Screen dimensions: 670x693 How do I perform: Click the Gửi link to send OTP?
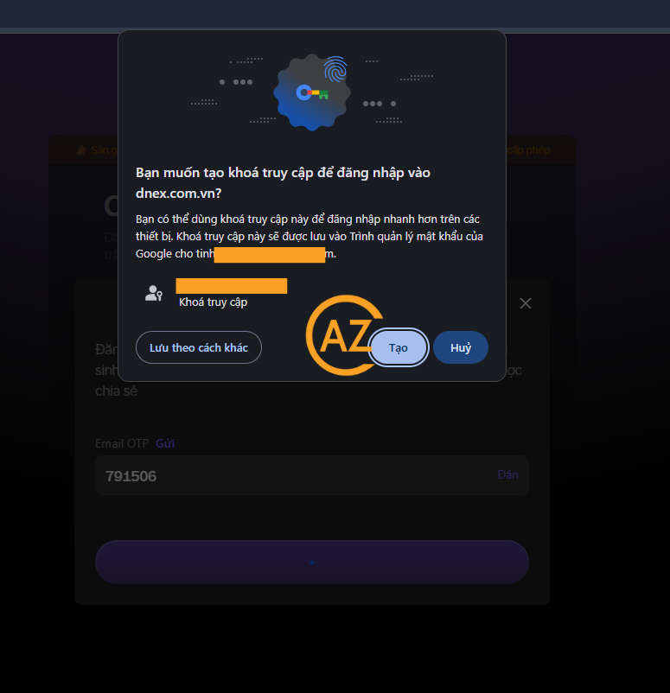(165, 443)
